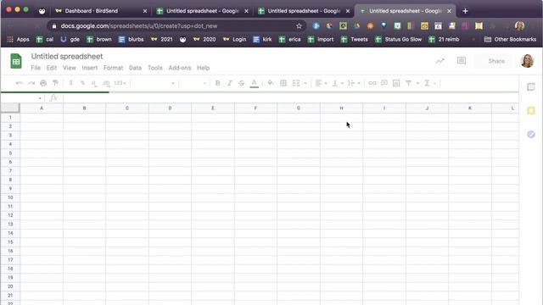Screen dimensions: 543x305
Task: Decrease decimal places icon
Action: (94, 83)
